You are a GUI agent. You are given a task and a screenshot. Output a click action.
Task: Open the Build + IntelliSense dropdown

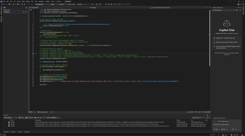[x=53, y=118]
